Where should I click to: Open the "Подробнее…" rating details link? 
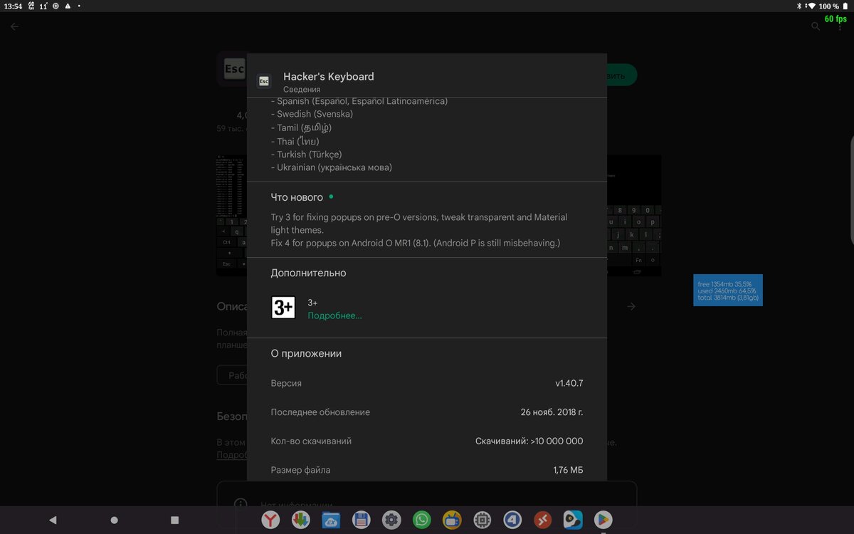pyautogui.click(x=334, y=315)
